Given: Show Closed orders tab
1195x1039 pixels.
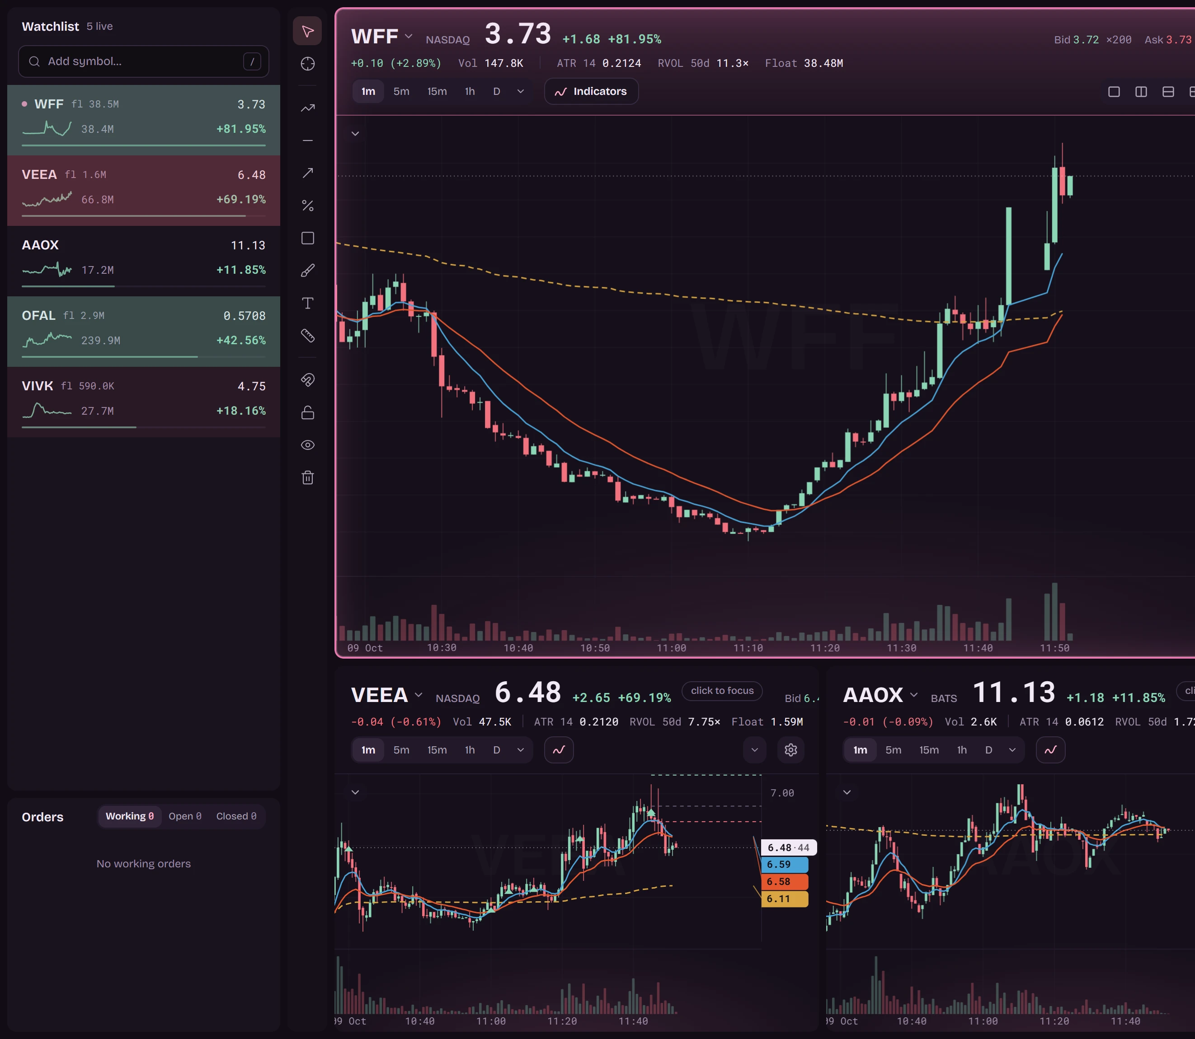Looking at the screenshot, I should pos(236,816).
